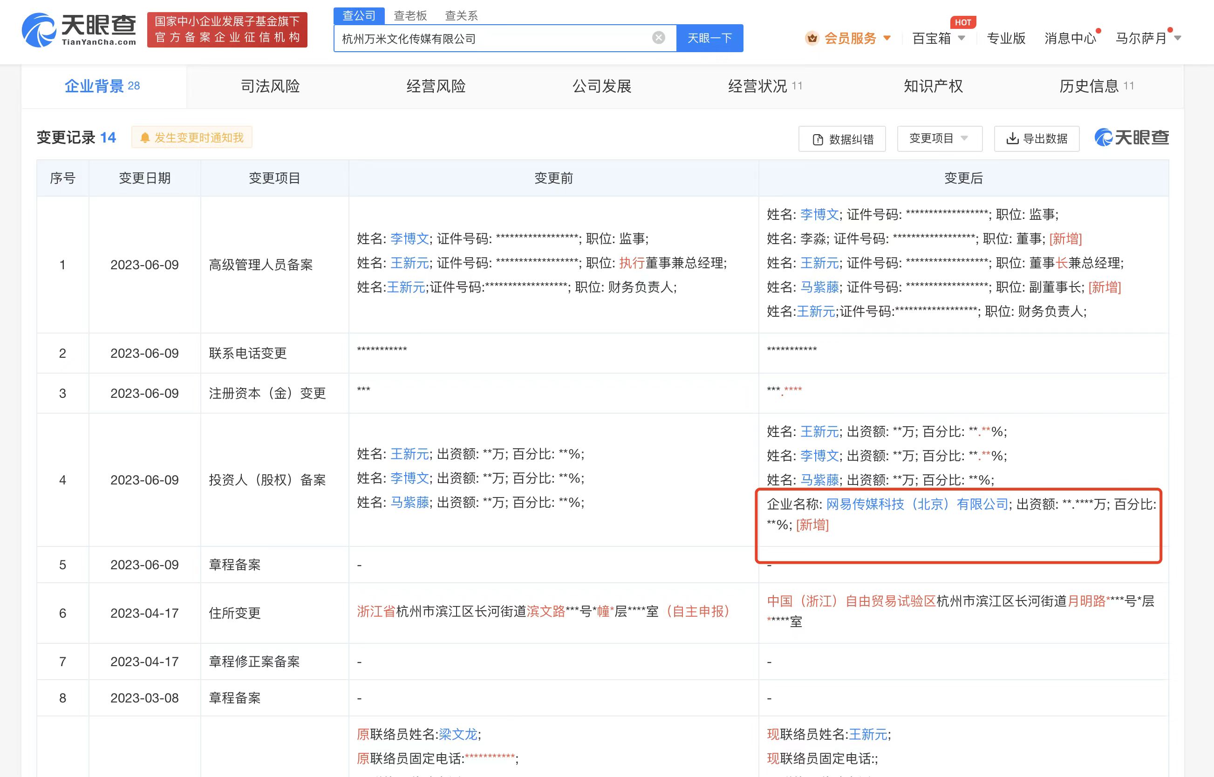Viewport: 1214px width, 777px height.
Task: Click the 会员服务 crown icon
Action: pyautogui.click(x=812, y=38)
